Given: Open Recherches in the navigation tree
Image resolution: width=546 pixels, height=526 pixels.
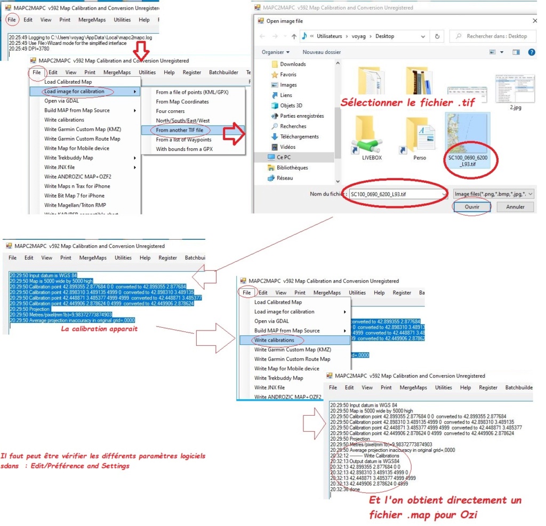Looking at the screenshot, I should 293,126.
